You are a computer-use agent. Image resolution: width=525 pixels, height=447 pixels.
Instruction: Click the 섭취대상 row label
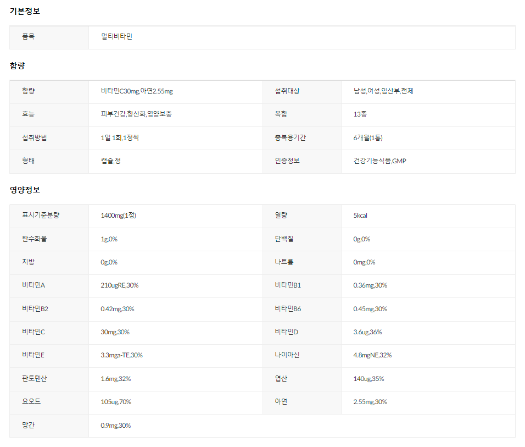[x=287, y=91]
